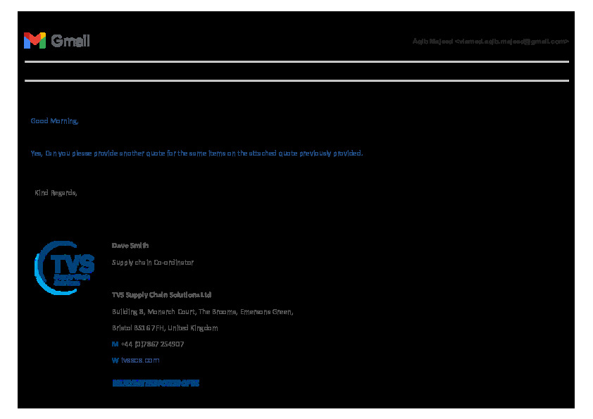This screenshot has width=593, height=419.
Task: Click the lower horizontal divider line
Action: tap(296, 80)
